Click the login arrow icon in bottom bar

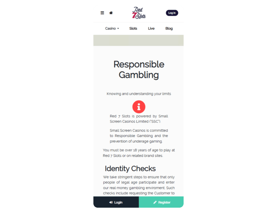click(111, 202)
